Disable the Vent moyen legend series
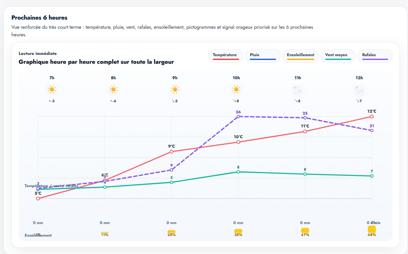Screen dimensions: 408x254 click(x=338, y=56)
